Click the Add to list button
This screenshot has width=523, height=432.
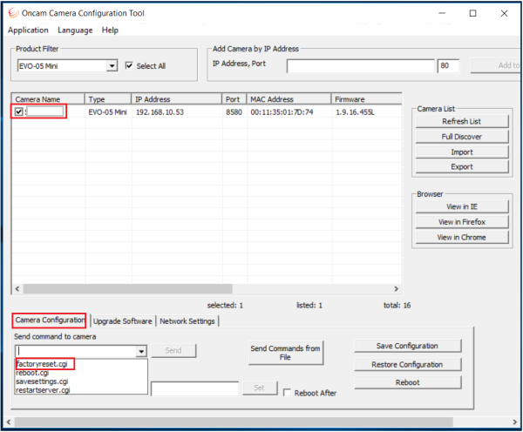(496, 65)
